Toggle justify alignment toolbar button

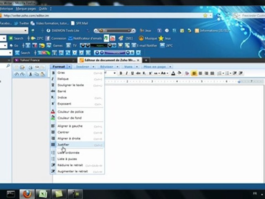[212, 73]
